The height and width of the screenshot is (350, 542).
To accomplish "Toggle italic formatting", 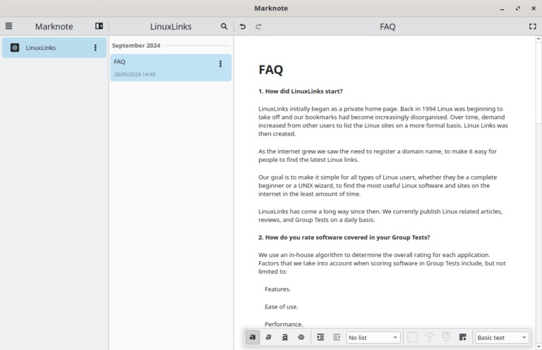I will [x=268, y=337].
